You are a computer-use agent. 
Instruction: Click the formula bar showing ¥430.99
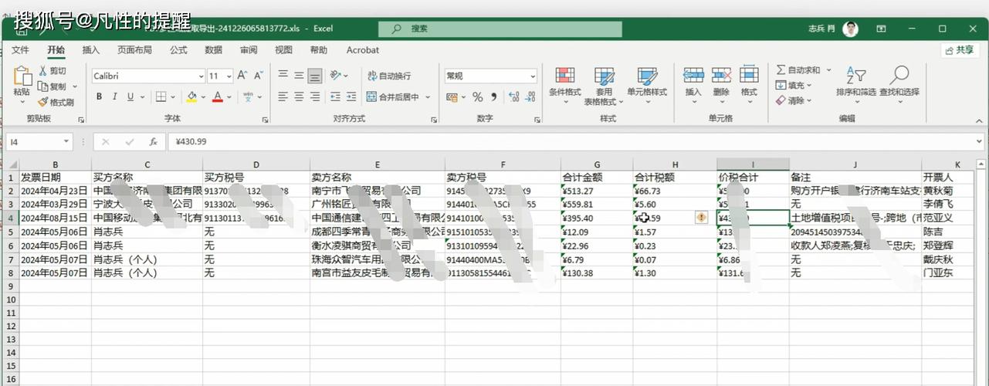[576, 142]
